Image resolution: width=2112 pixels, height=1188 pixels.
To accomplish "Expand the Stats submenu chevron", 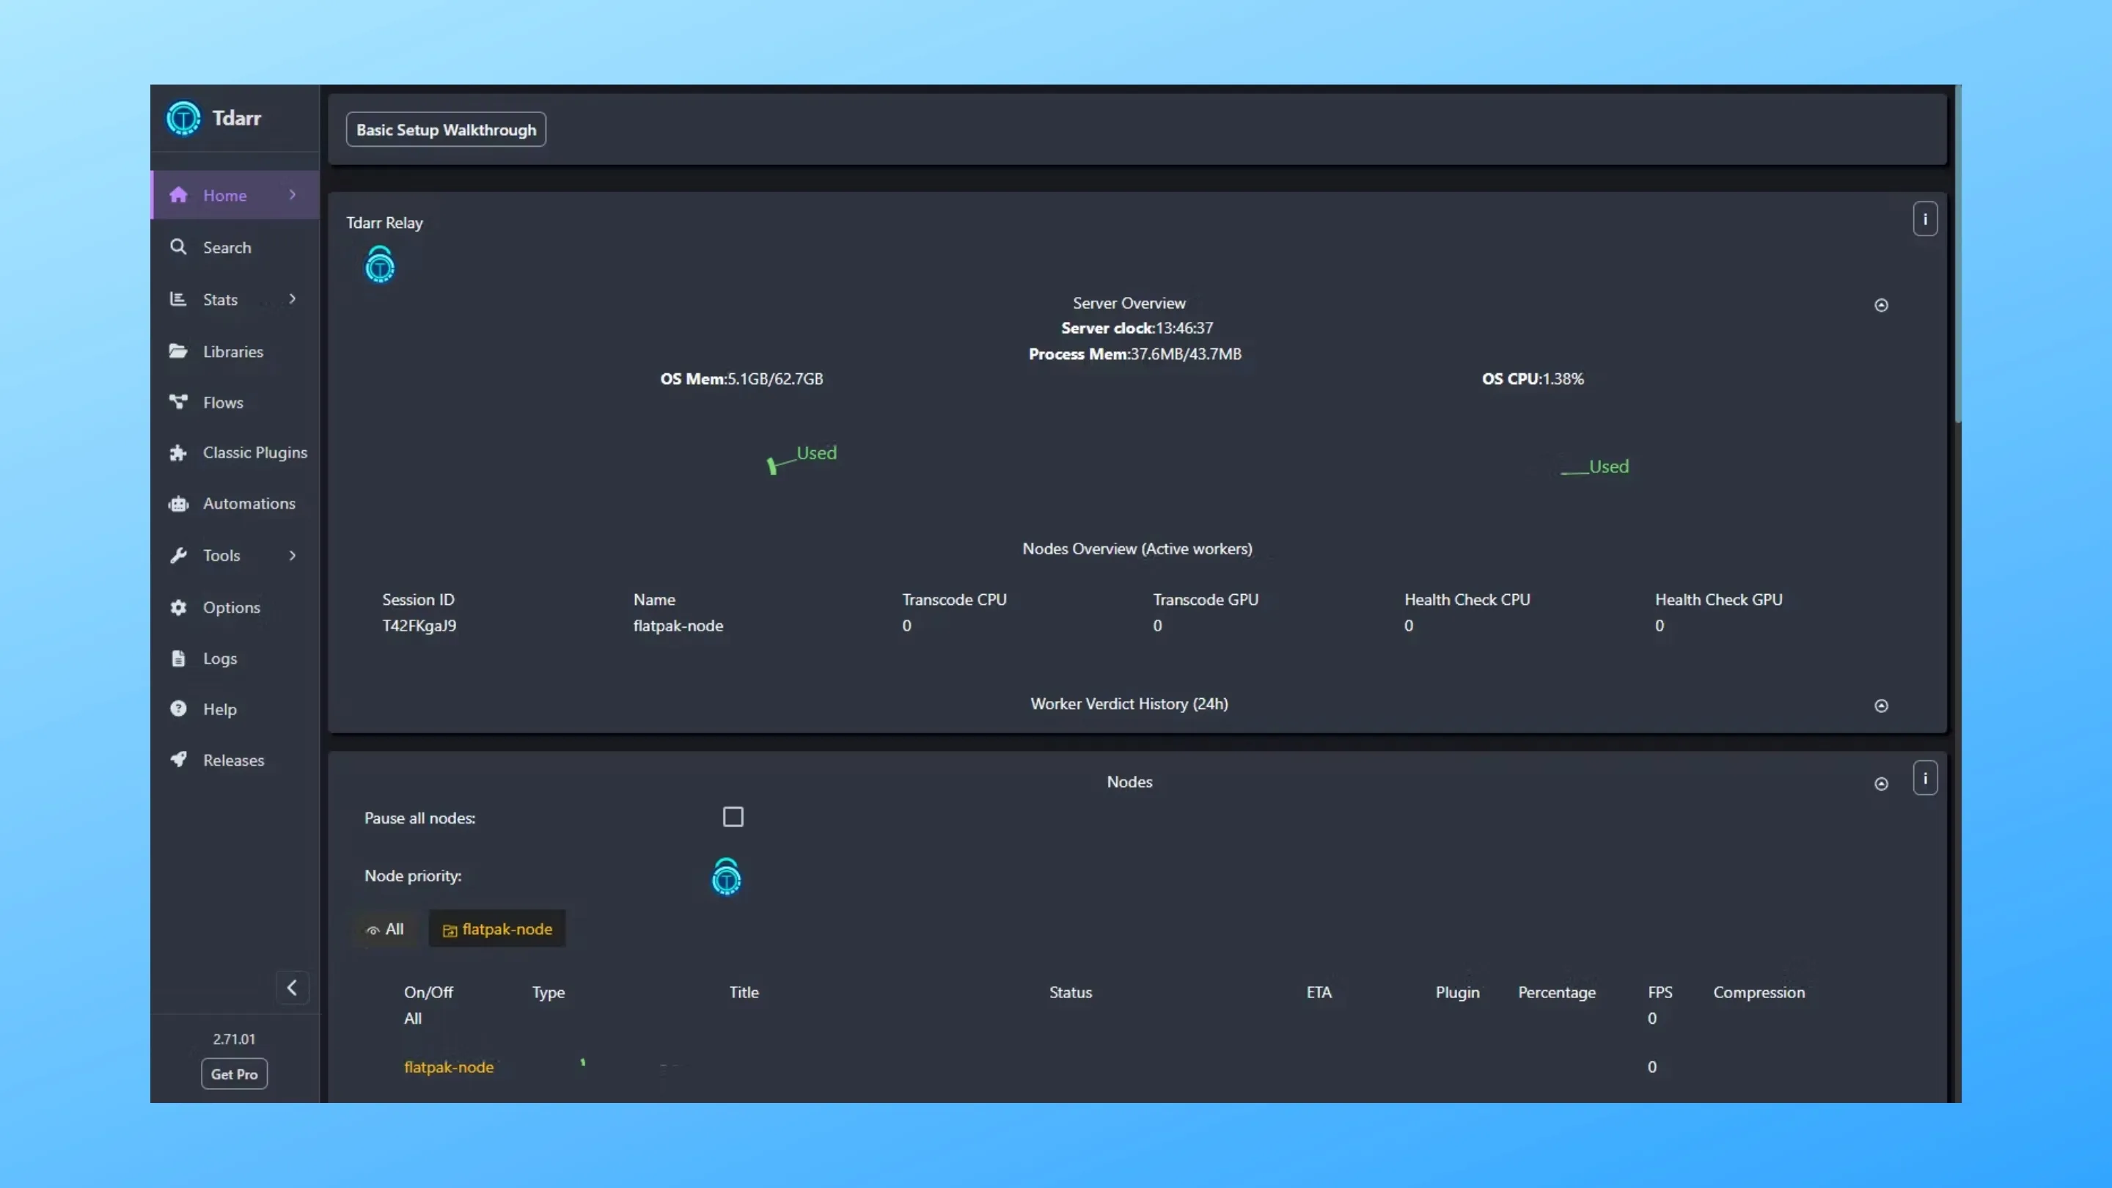I will [292, 298].
